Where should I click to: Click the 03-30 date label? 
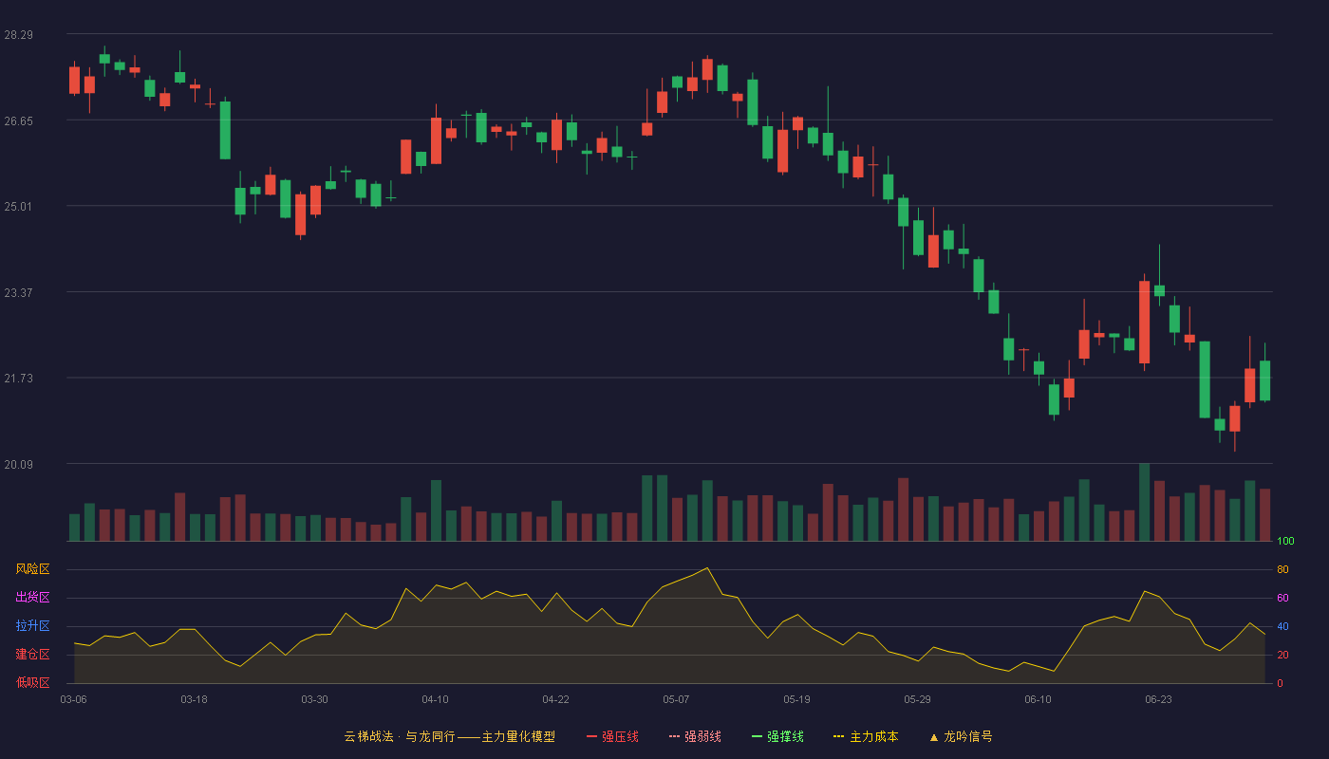coord(315,699)
